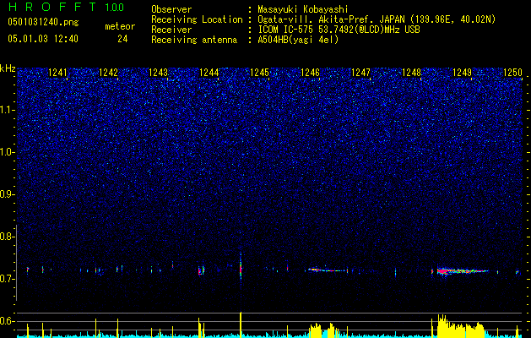
Task: Click the 0.8 kHz axis label
Action: pos(7,237)
